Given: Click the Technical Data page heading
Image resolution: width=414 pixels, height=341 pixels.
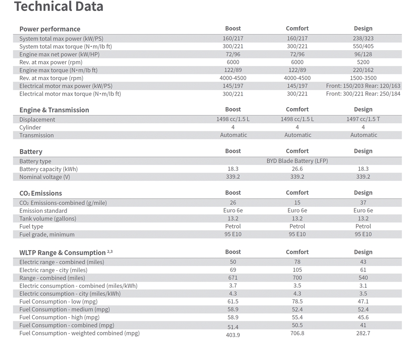Looking at the screenshot, I should click(x=58, y=6).
